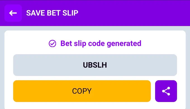Tap the yellow COPY button
The width and height of the screenshot is (190, 109).
[x=82, y=91]
